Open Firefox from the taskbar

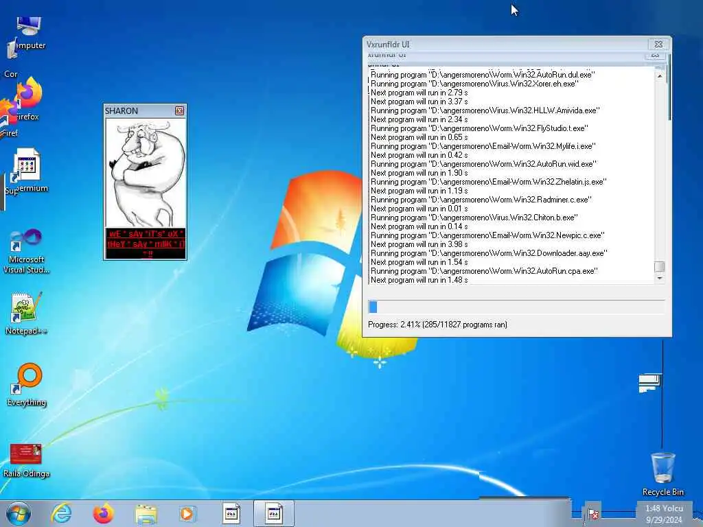[103, 513]
